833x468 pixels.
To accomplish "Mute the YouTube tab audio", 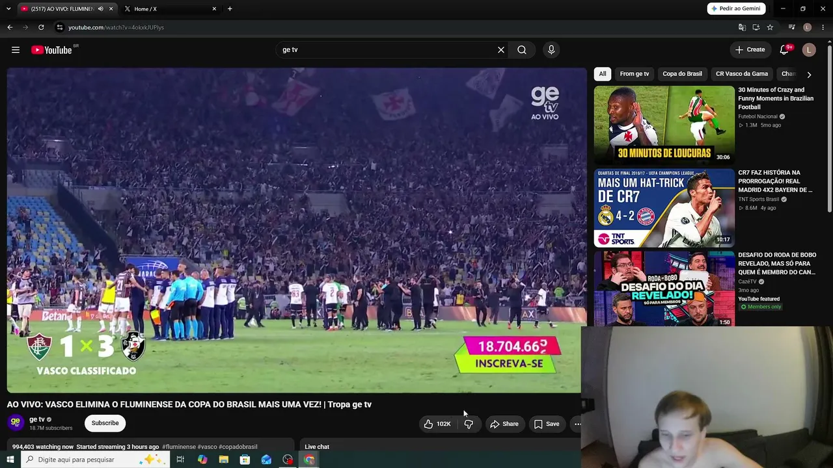I will [100, 9].
